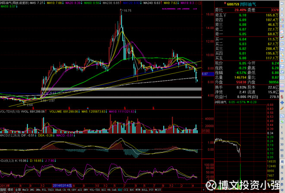Click stock code 600759 in header
This screenshot has width=285, height=193.
(x=233, y=4)
